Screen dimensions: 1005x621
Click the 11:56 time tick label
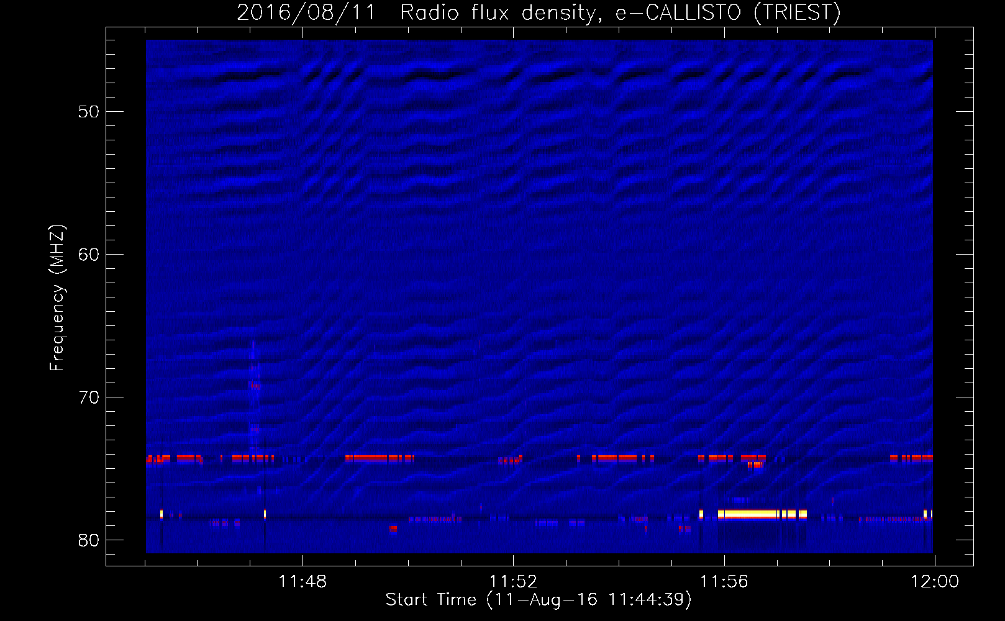(x=724, y=582)
